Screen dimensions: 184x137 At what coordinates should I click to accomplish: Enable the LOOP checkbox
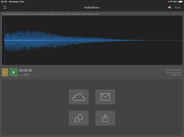(x=20, y=75)
